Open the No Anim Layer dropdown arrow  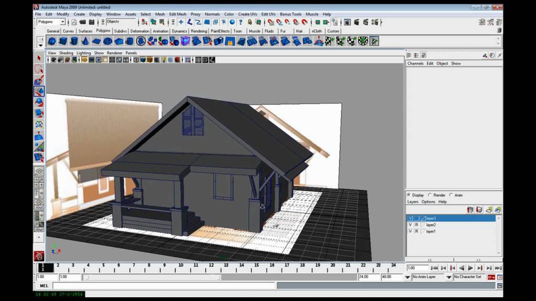click(407, 277)
